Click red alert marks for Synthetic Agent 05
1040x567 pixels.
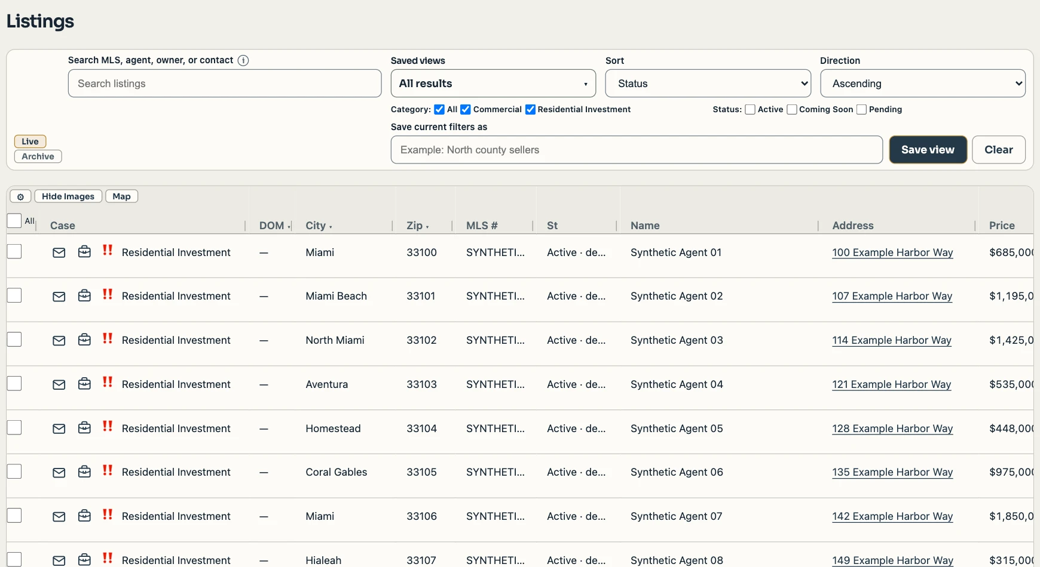108,426
